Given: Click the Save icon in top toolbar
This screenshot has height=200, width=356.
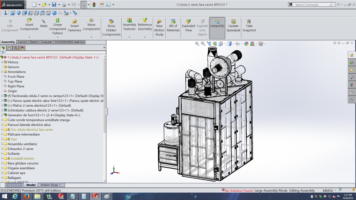Looking at the screenshot, I should (54, 5).
